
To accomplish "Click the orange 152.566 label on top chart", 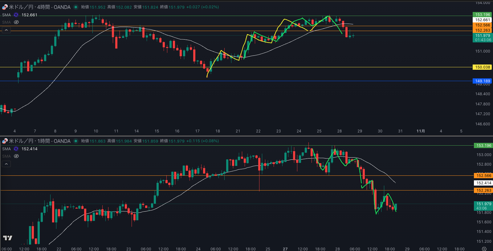I will click(482, 25).
